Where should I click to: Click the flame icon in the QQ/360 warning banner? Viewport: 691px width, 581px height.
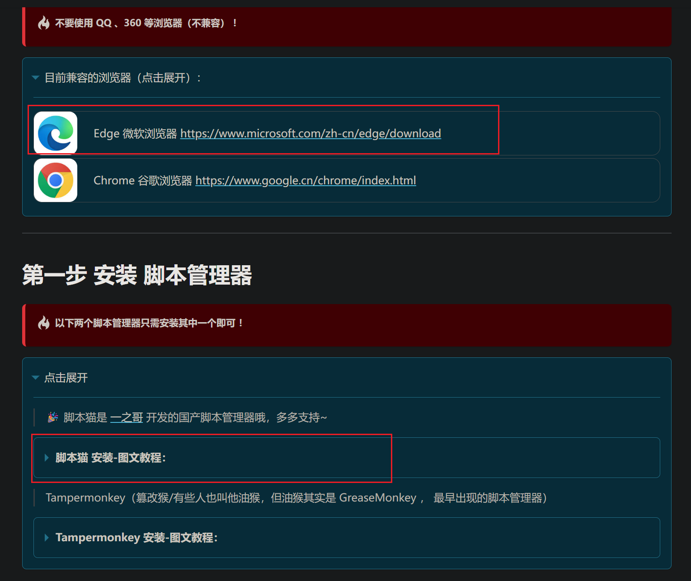pyautogui.click(x=44, y=23)
